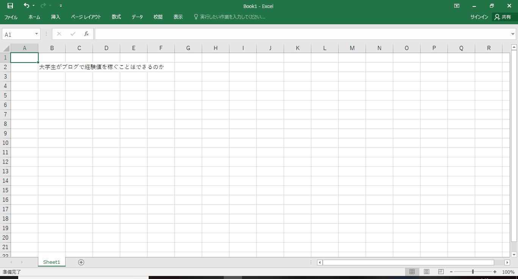Switch to Page Break Preview icon

pos(441,272)
